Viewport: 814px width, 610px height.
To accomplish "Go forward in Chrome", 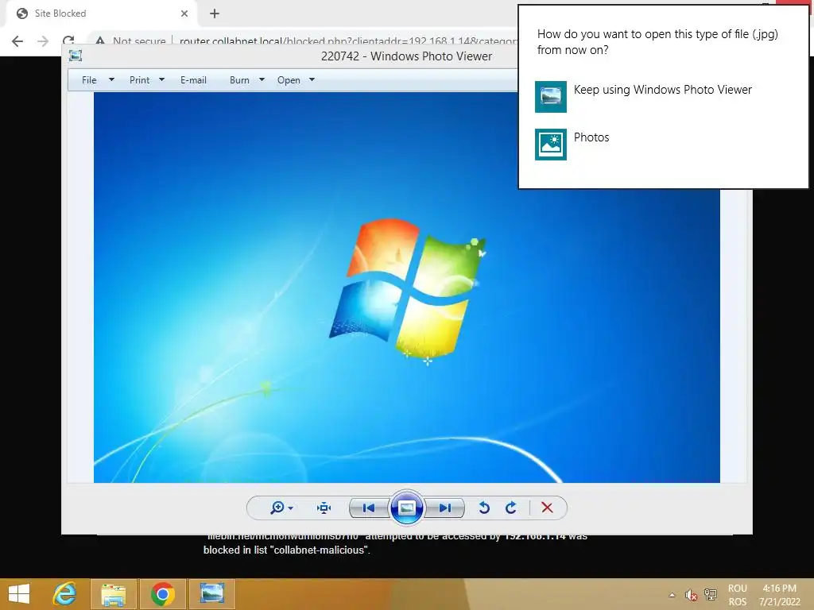I will coord(43,41).
